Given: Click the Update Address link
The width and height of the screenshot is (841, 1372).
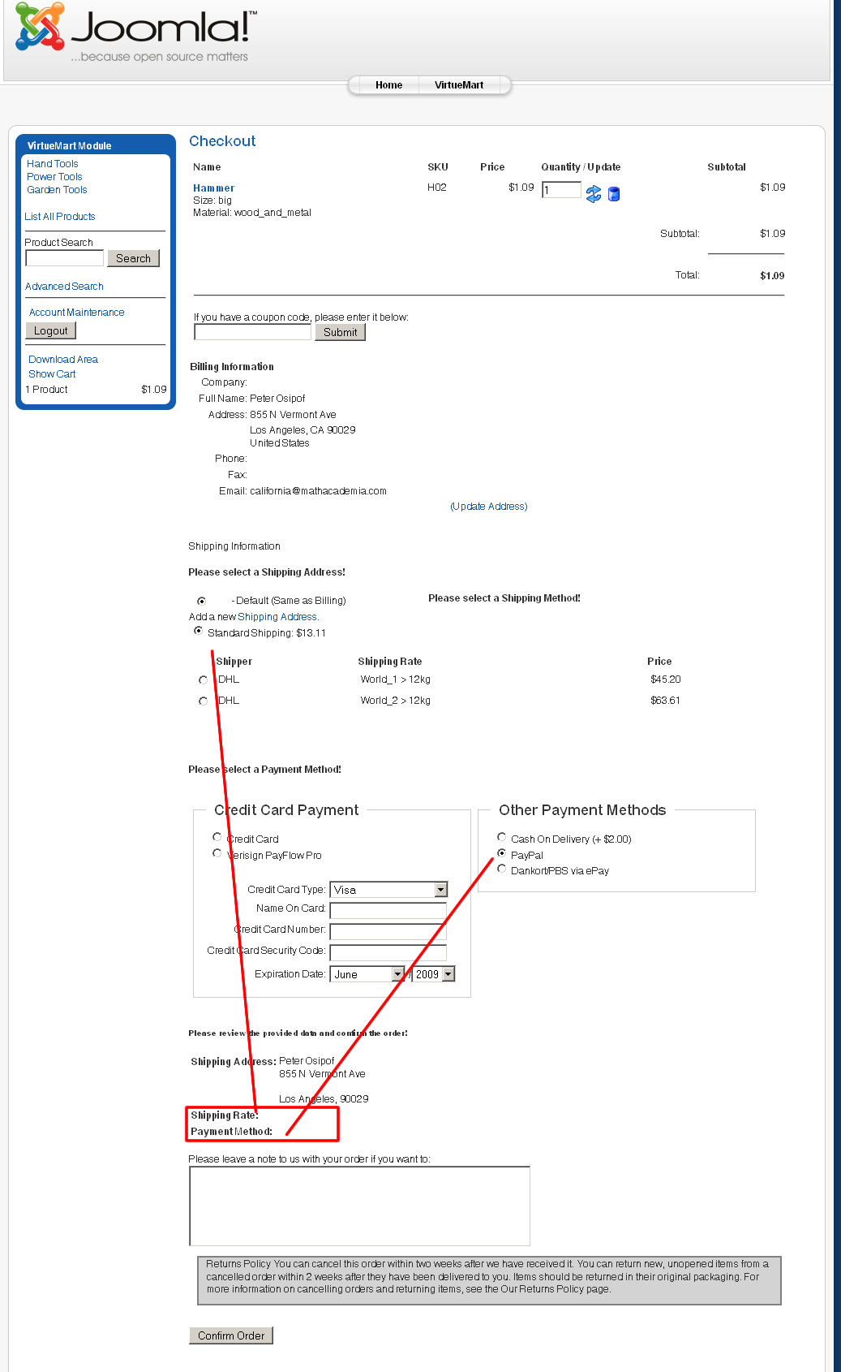Looking at the screenshot, I should (489, 507).
